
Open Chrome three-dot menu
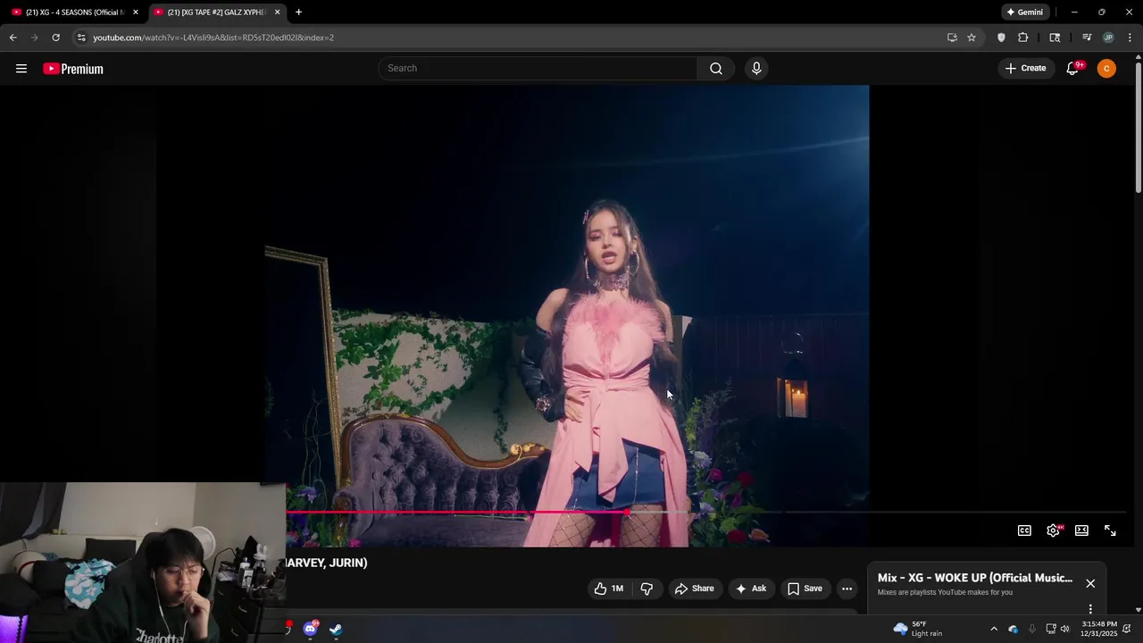(x=1130, y=38)
